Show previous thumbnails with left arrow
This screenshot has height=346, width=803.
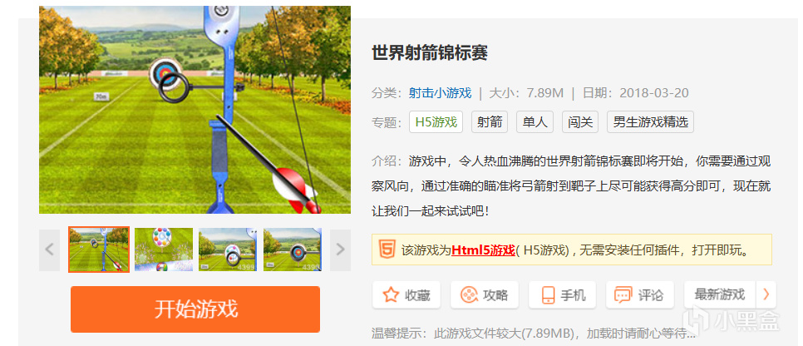click(x=49, y=250)
